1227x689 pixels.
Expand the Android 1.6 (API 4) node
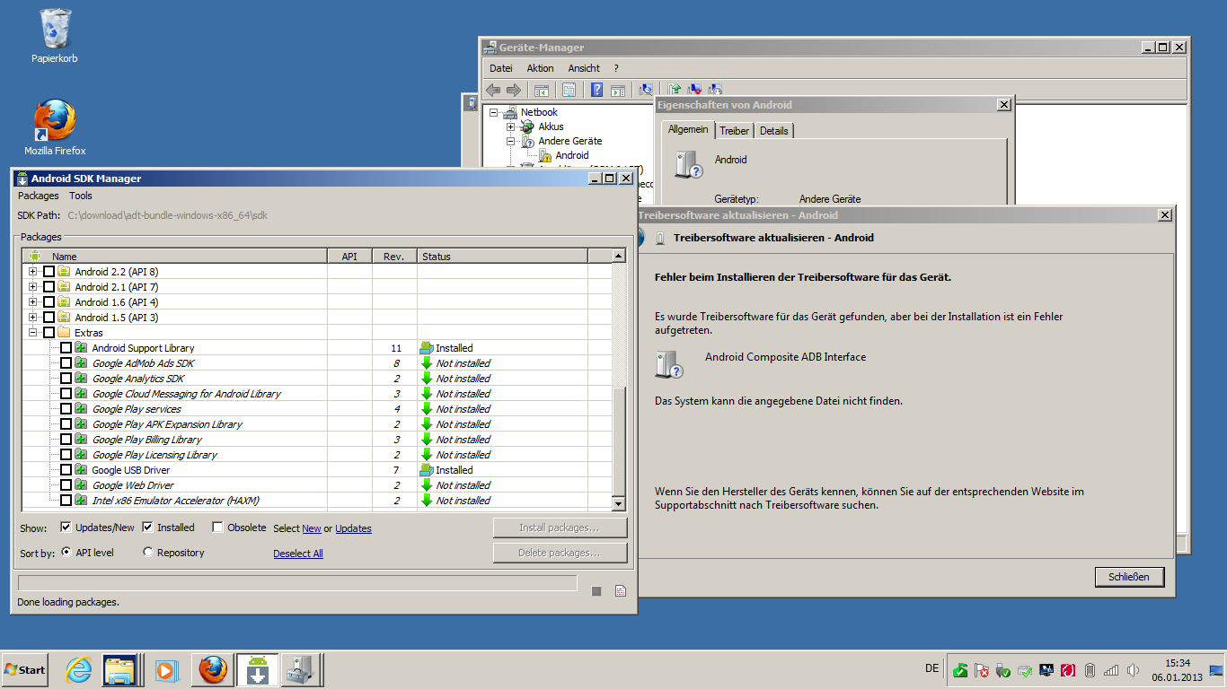coord(33,302)
